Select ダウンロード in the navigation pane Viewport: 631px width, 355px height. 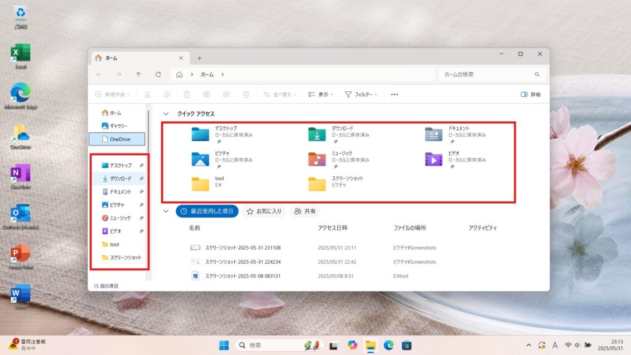coord(118,178)
